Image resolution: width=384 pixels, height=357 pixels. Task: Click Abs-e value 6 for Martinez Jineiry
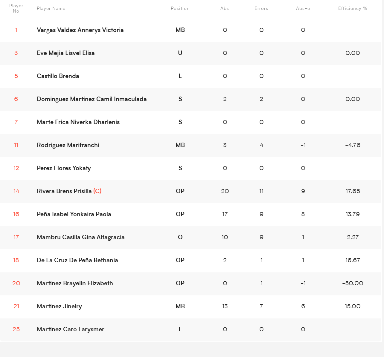pyautogui.click(x=303, y=306)
